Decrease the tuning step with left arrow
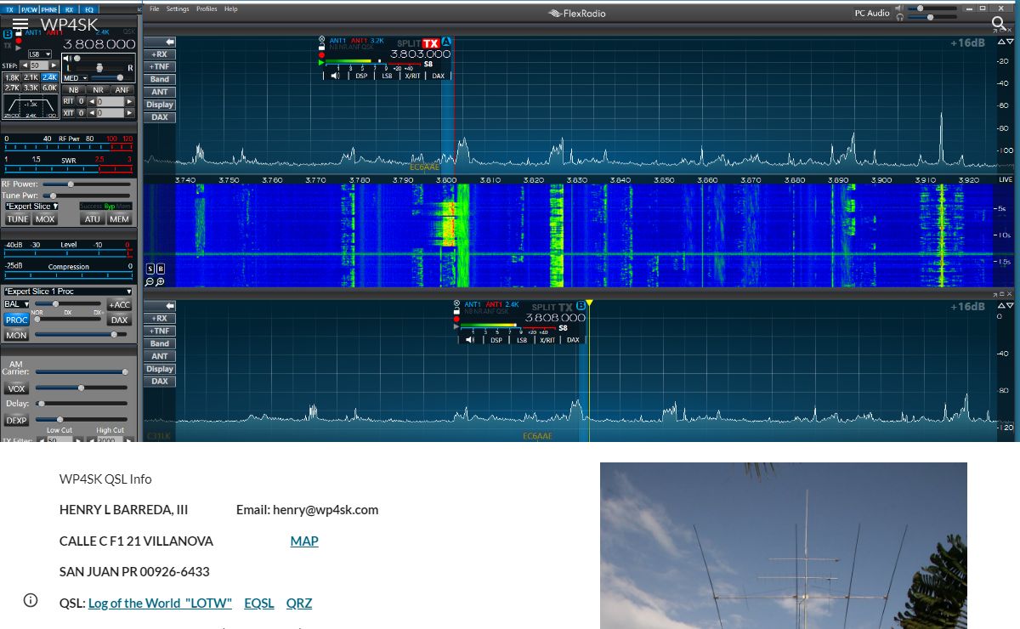 [24, 65]
